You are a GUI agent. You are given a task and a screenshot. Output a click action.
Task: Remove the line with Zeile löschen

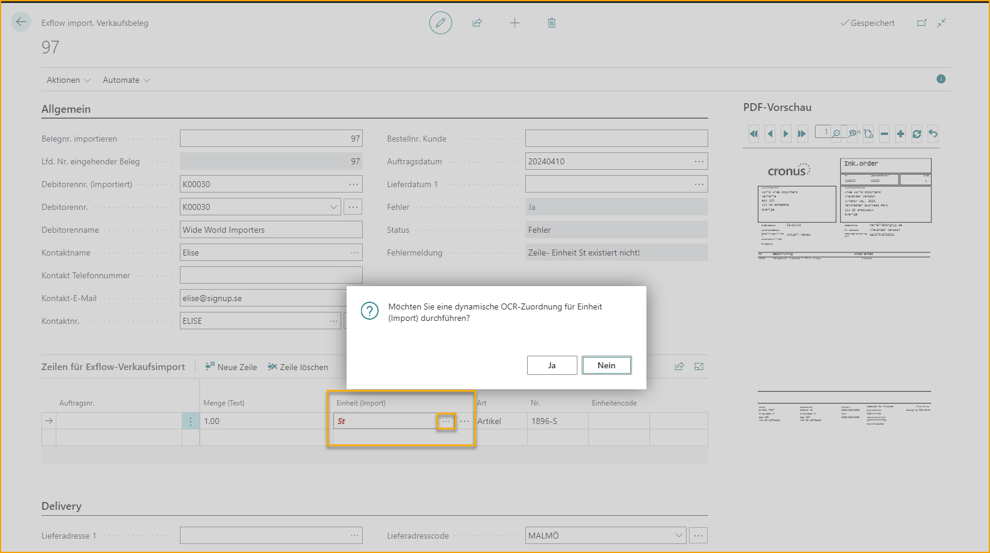[x=298, y=366]
